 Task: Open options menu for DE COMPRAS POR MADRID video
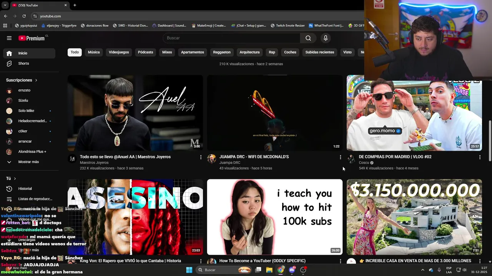(480, 157)
